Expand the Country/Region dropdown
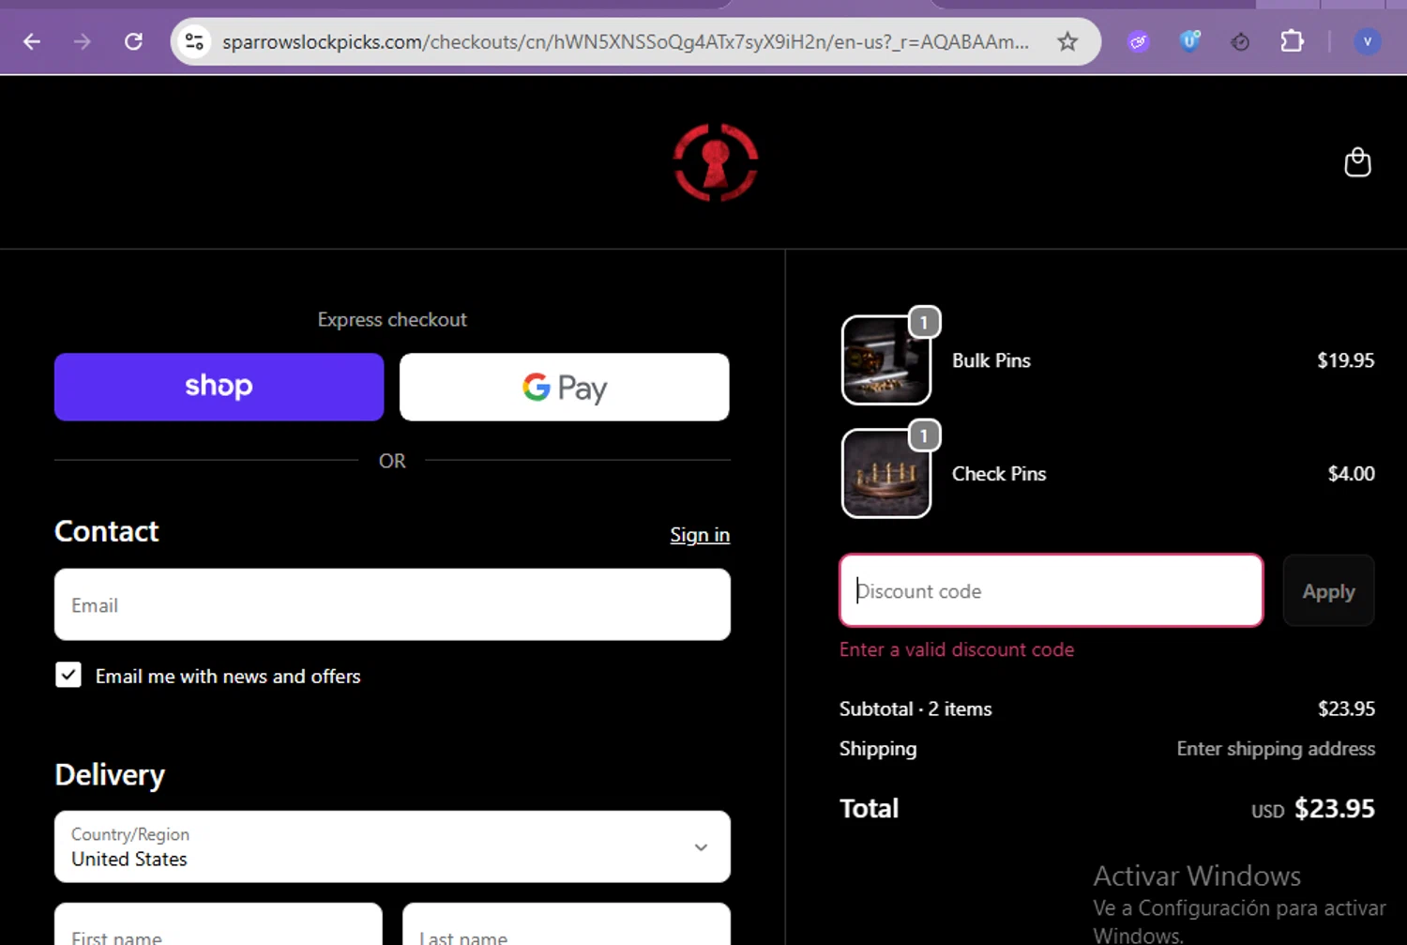The width and height of the screenshot is (1407, 945). pyautogui.click(x=392, y=846)
